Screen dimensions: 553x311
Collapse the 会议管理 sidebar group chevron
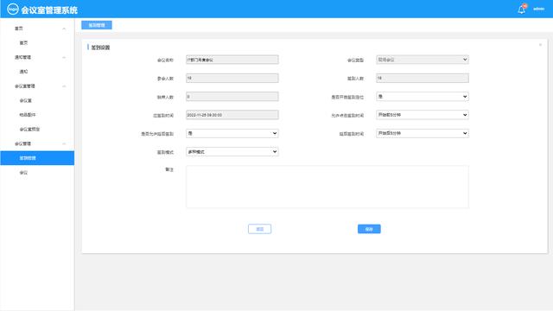click(x=64, y=144)
